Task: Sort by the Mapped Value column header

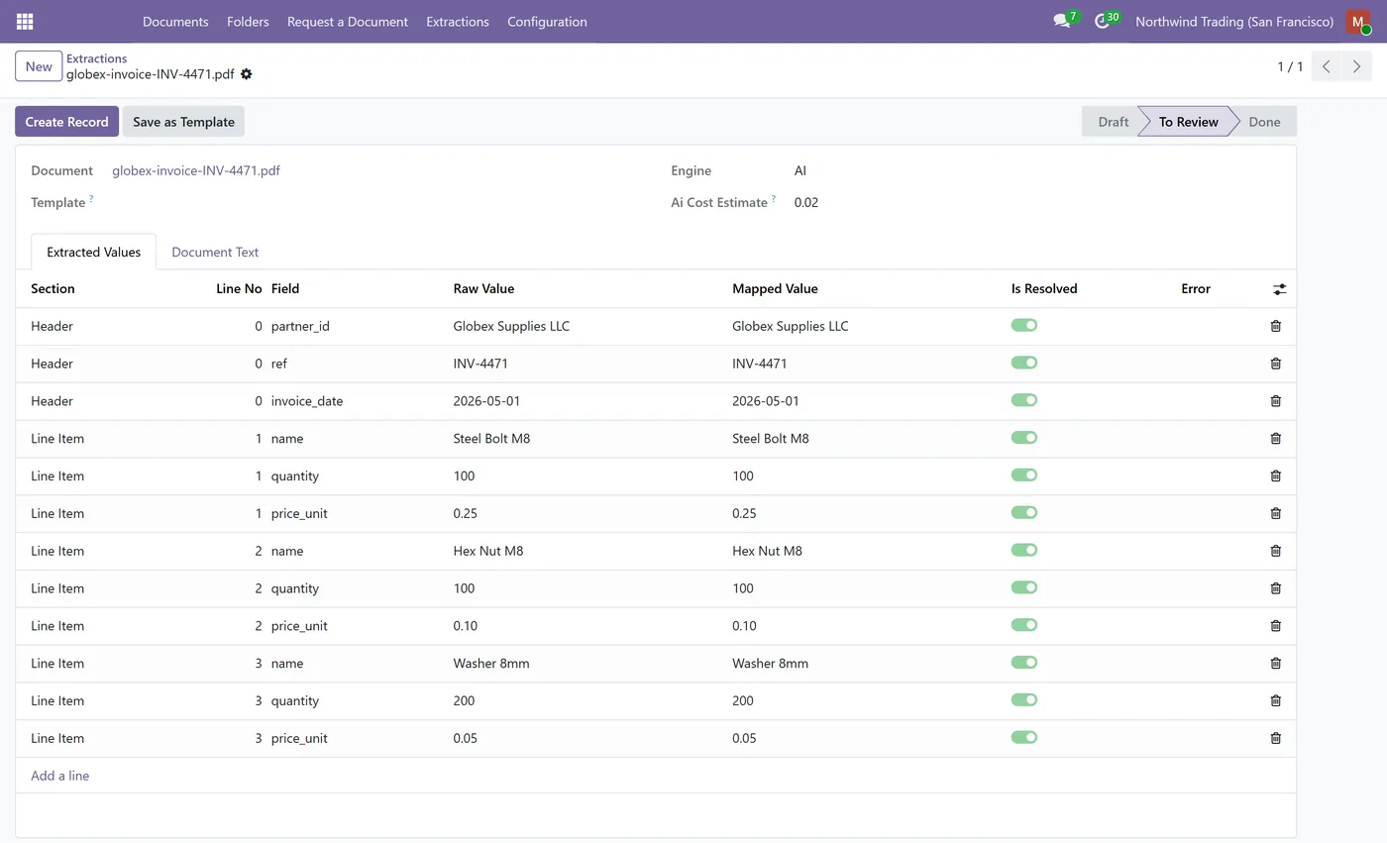Action: [775, 289]
